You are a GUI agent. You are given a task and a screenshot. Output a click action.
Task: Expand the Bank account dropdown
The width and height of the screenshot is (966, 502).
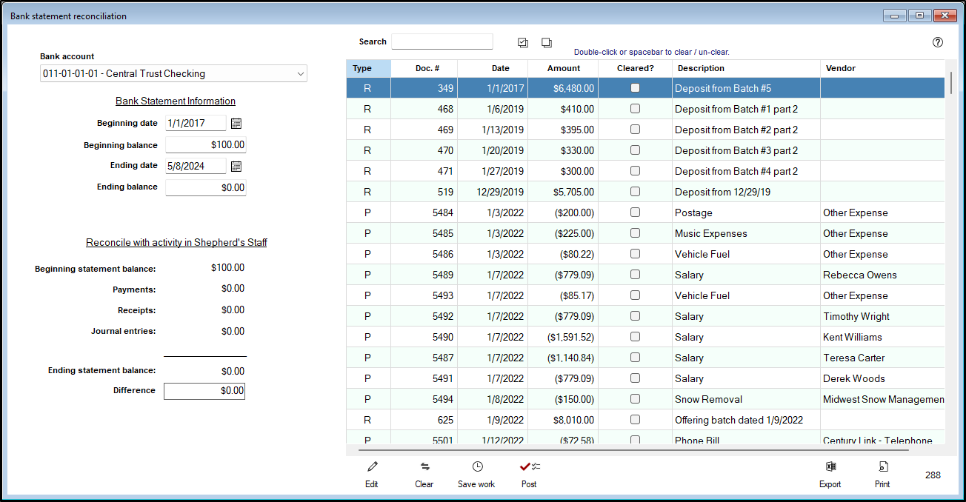point(300,74)
